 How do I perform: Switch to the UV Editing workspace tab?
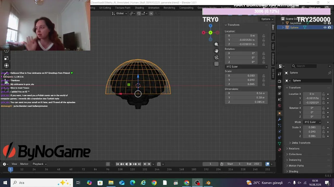tap(105, 8)
